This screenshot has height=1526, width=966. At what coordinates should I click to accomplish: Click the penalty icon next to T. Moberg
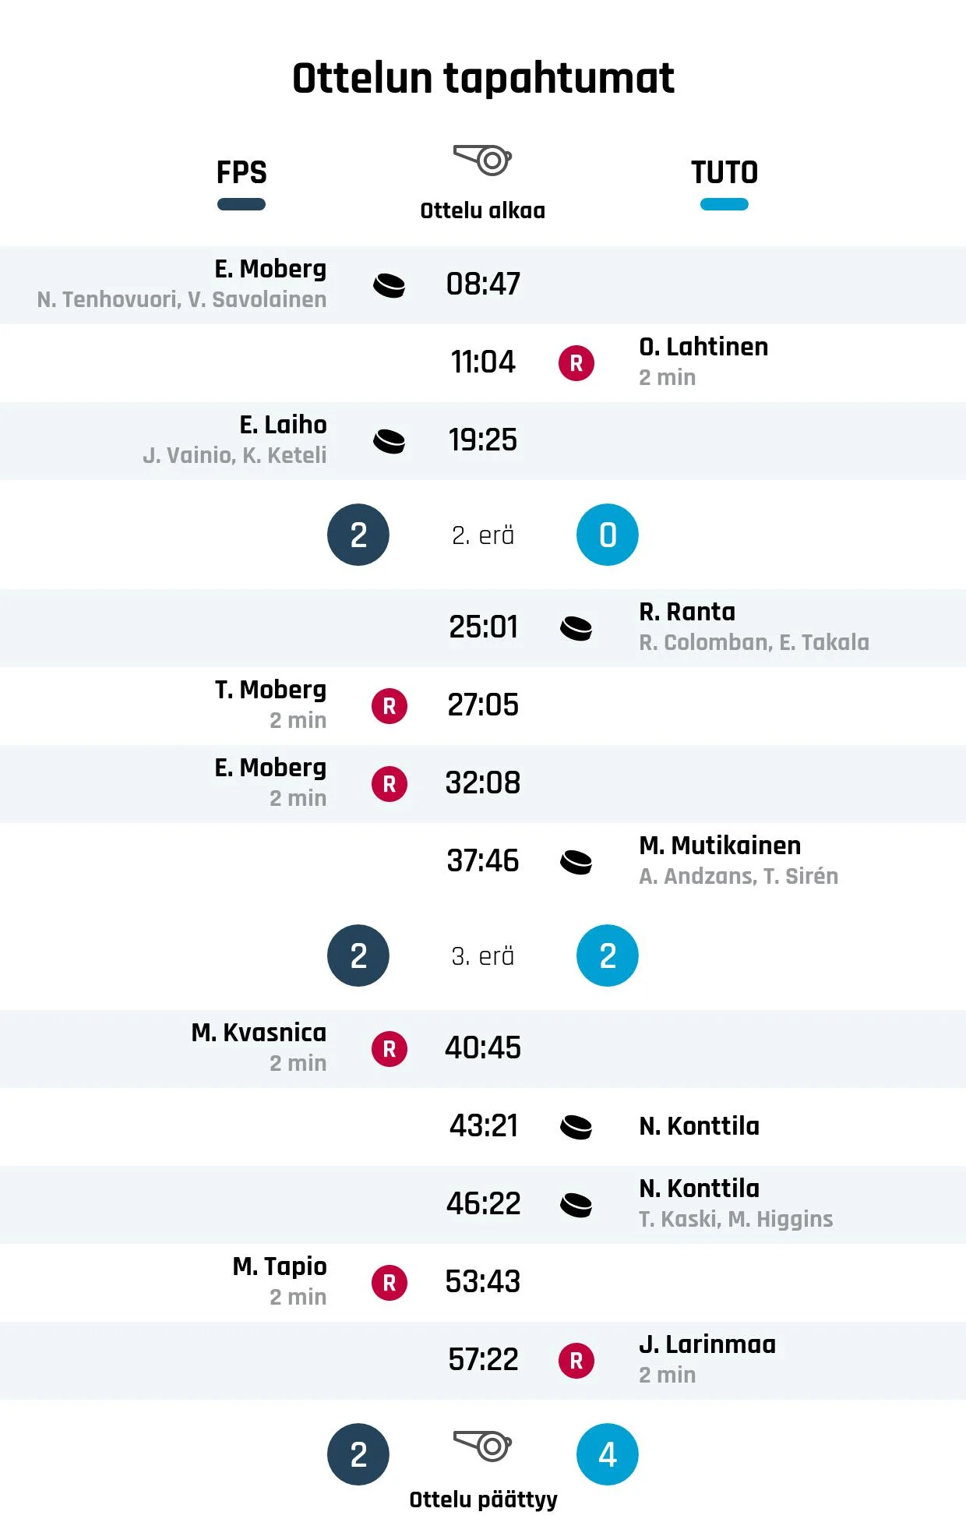tap(390, 706)
